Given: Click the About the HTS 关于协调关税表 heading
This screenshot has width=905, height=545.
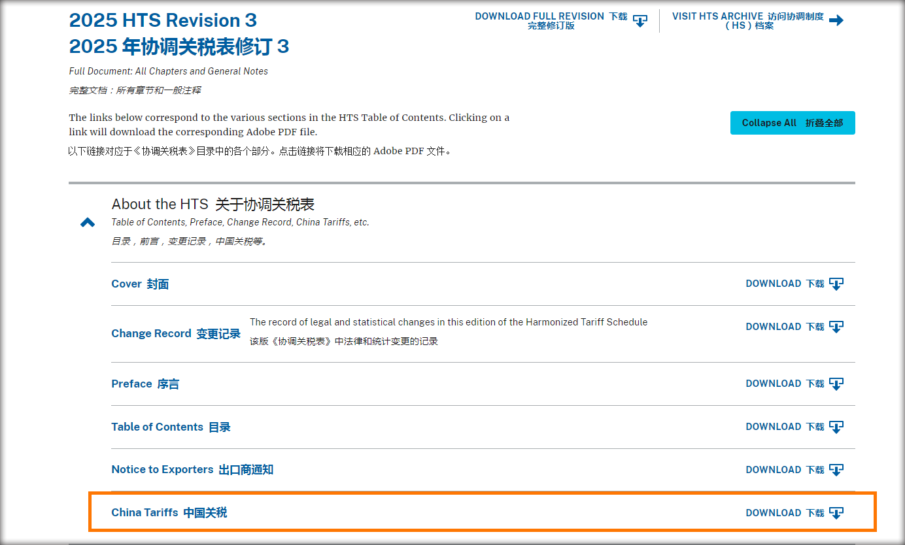Looking at the screenshot, I should (x=213, y=204).
